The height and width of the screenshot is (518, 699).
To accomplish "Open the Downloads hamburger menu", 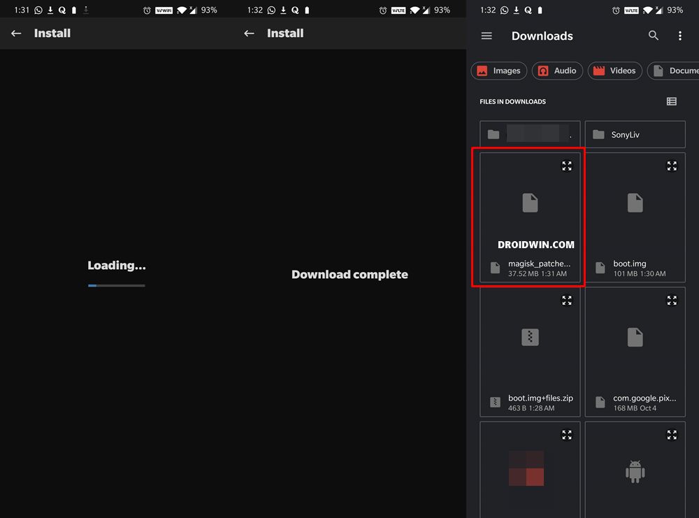I will [x=487, y=36].
